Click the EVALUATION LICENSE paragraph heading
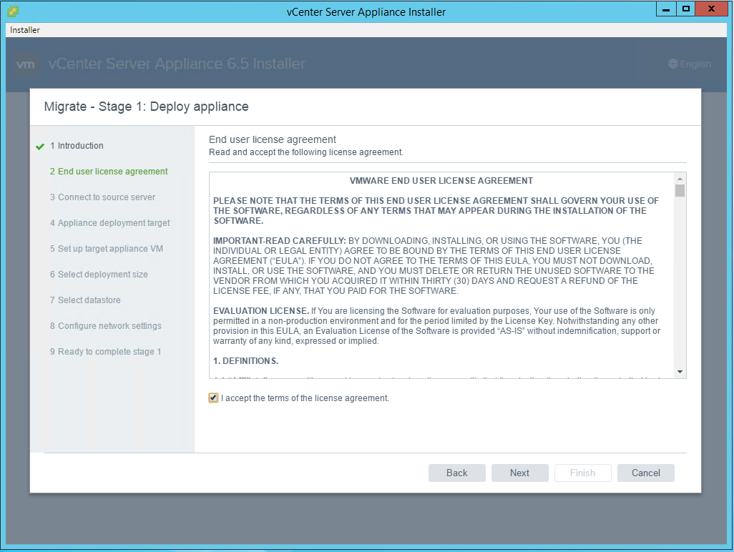The height and width of the screenshot is (552, 734). [260, 311]
